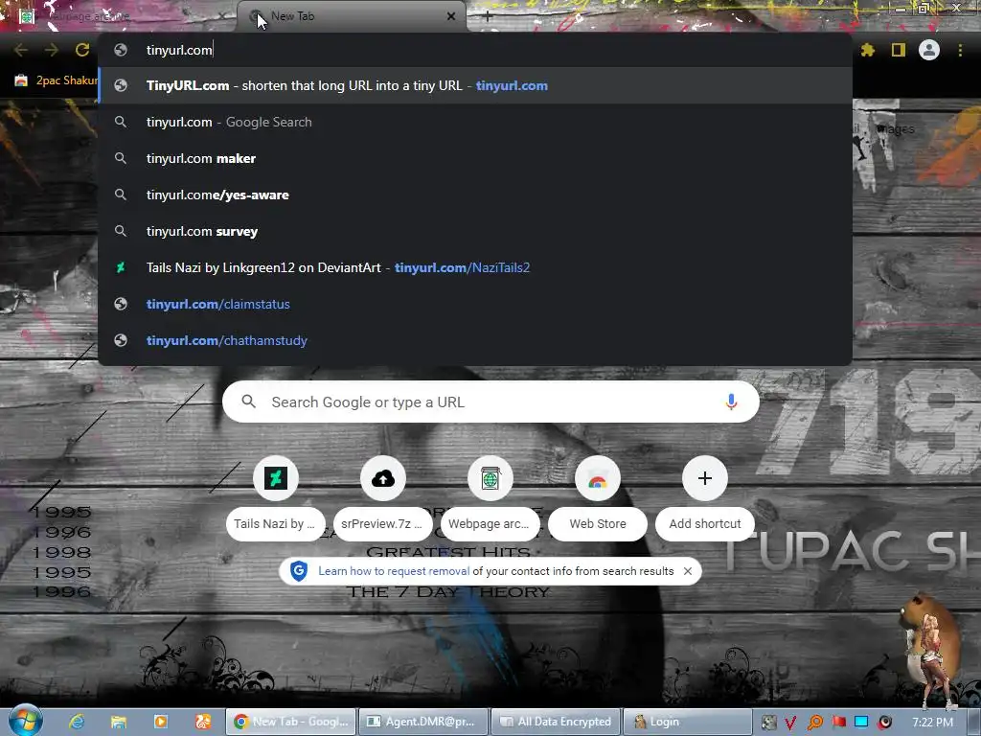Launch the media player taskbar icon
Screen dimensions: 981x736
coord(161,722)
